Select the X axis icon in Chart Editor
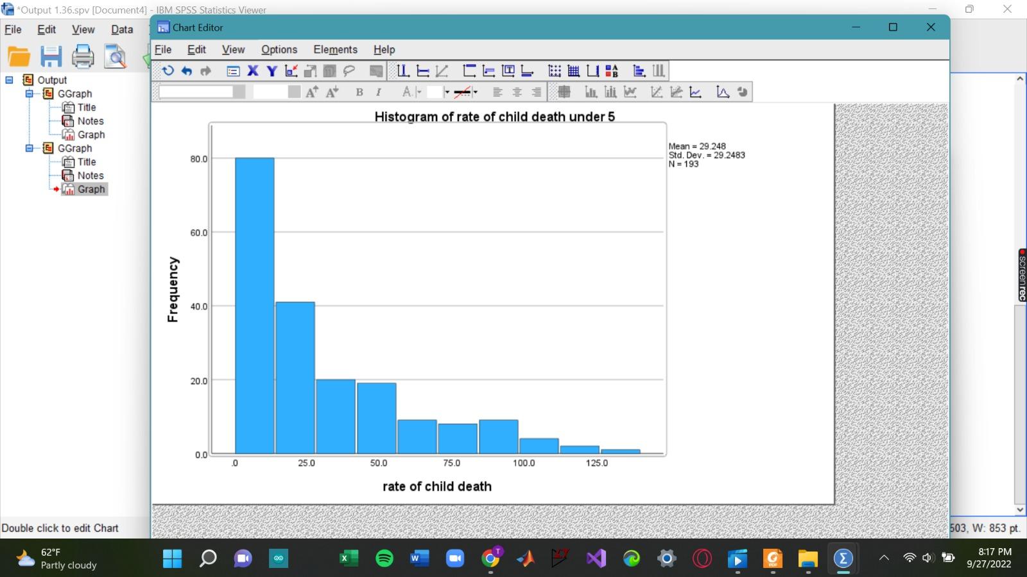The image size is (1027, 577). click(x=252, y=71)
